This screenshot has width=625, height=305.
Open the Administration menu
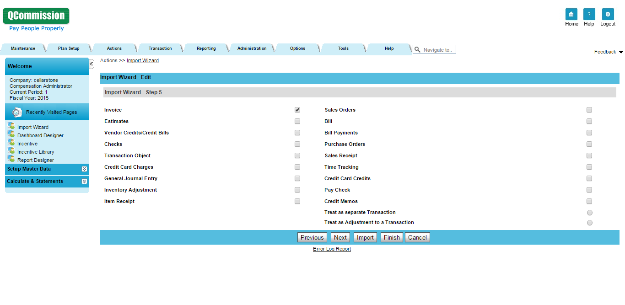[252, 48]
